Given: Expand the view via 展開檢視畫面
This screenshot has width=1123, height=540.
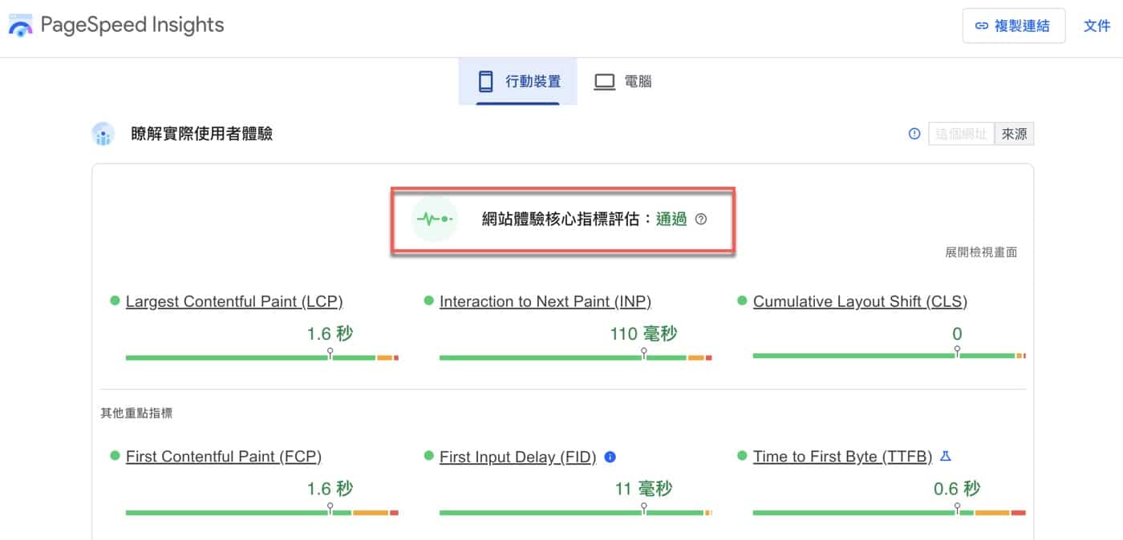Looking at the screenshot, I should coord(981,252).
